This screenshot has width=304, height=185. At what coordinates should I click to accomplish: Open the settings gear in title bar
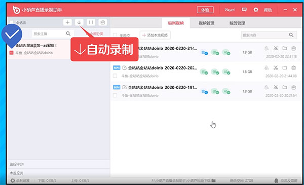[256, 10]
